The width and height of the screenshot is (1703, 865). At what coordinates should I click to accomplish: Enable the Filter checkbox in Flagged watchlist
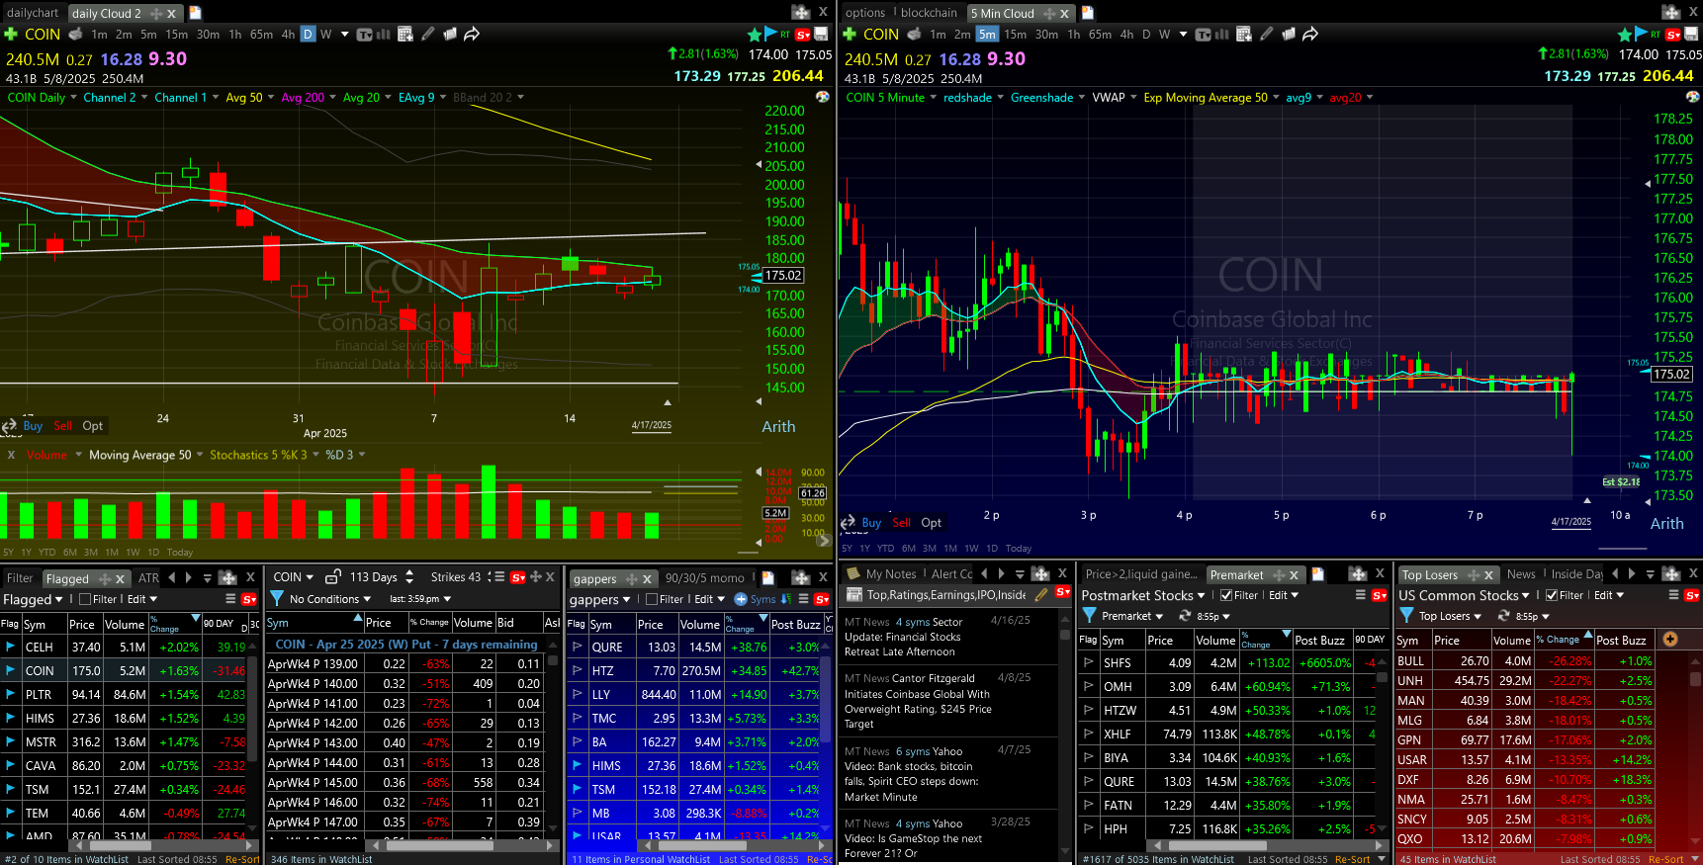pyautogui.click(x=85, y=599)
